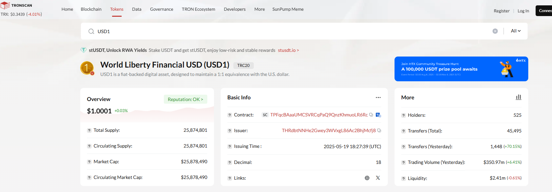This screenshot has width=552, height=192.
Task: Open the HTX Treasure Hunt banner
Action: tap(461, 69)
